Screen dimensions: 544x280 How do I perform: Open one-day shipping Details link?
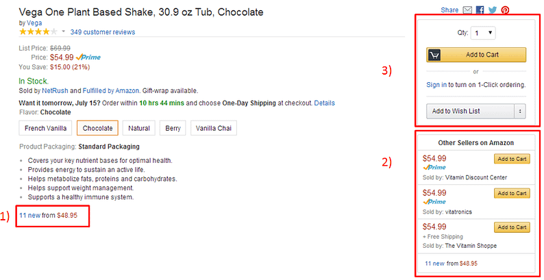point(324,103)
